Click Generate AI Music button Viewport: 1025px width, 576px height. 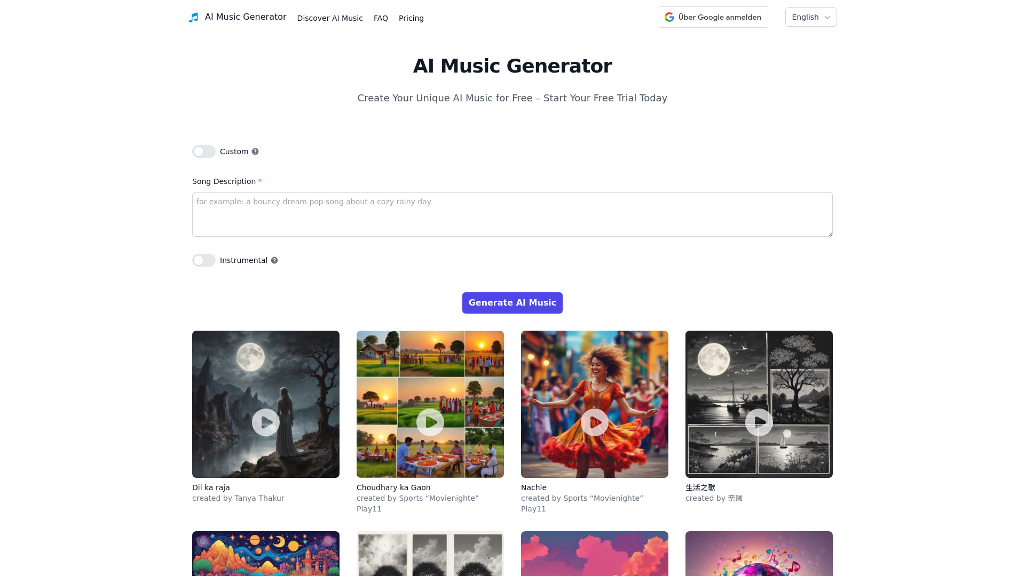coord(512,303)
